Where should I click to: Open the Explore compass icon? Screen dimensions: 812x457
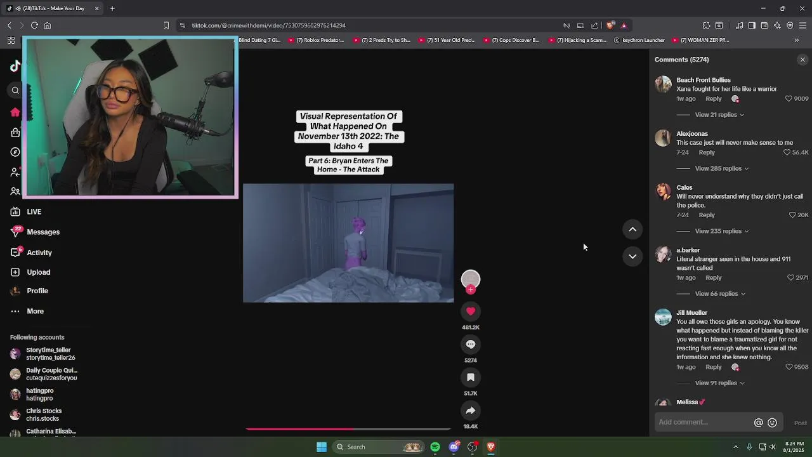(15, 152)
